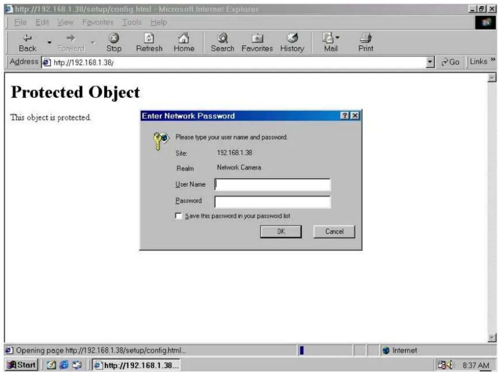Click the volume speaker tray icon

coord(451,365)
